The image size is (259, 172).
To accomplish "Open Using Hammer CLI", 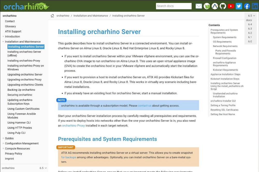I will pos(19,123).
